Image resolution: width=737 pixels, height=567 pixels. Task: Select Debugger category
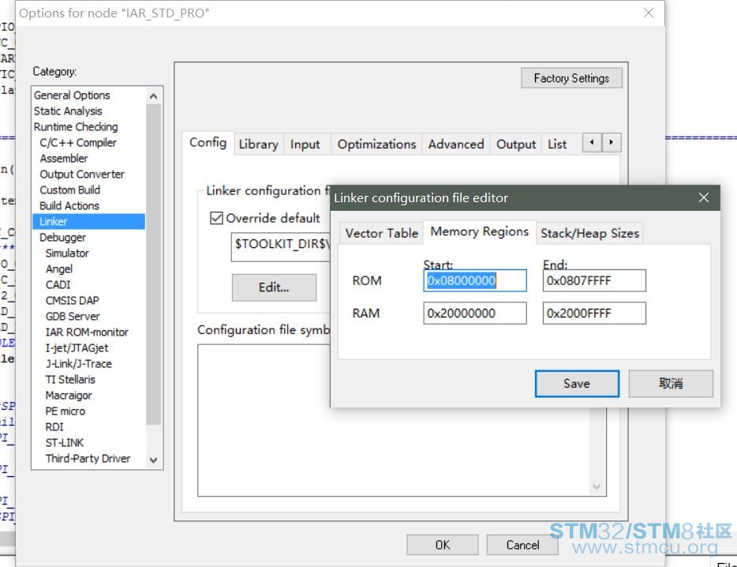(62, 237)
